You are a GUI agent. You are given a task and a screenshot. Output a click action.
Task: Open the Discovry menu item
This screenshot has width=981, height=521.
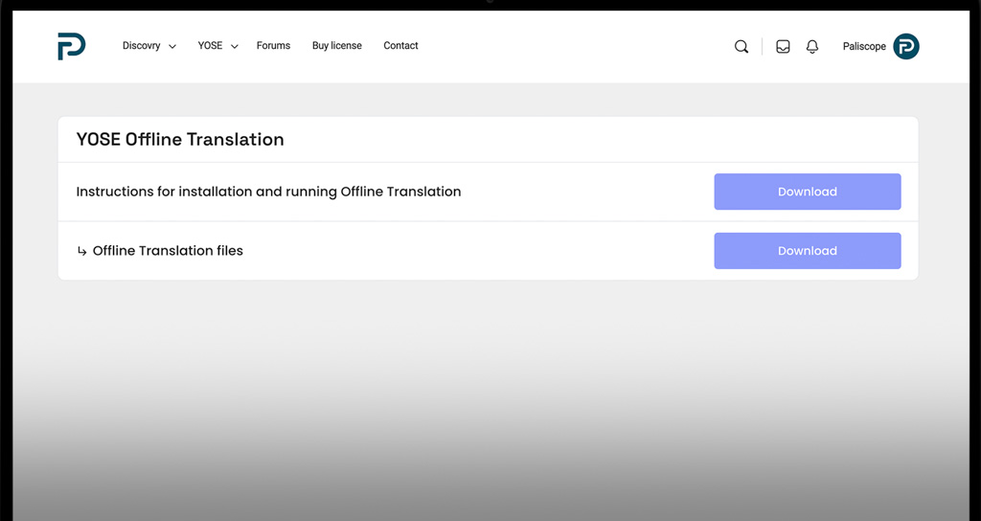pyautogui.click(x=142, y=46)
